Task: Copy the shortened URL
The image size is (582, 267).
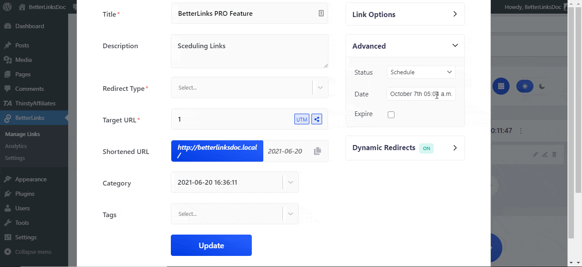Action: click(317, 151)
